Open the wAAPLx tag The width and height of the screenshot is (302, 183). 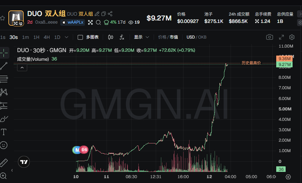coord(72,22)
